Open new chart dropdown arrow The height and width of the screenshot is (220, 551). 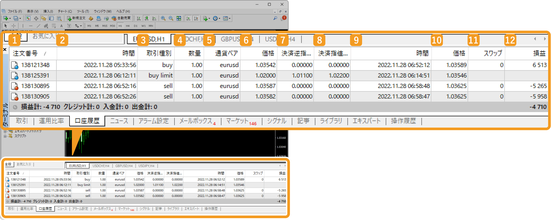click(x=10, y=19)
